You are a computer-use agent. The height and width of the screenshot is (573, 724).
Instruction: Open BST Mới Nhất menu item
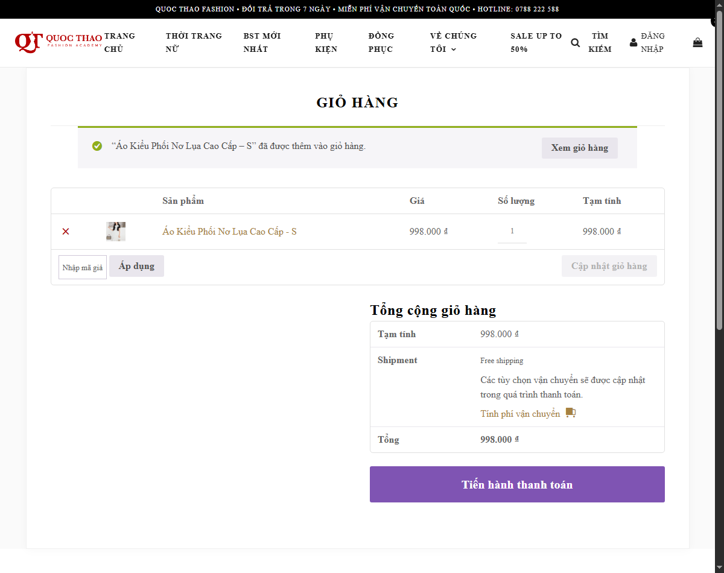[262, 42]
